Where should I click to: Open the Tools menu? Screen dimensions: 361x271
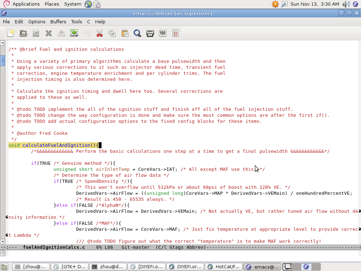(77, 22)
